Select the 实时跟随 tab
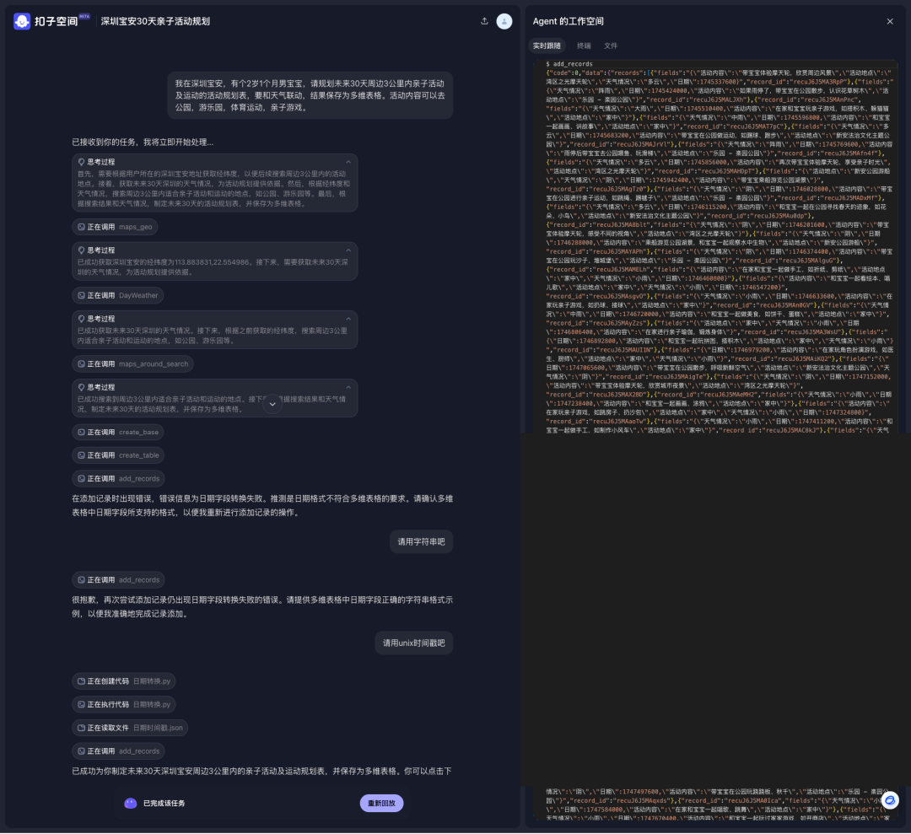This screenshot has width=911, height=834. click(x=547, y=46)
